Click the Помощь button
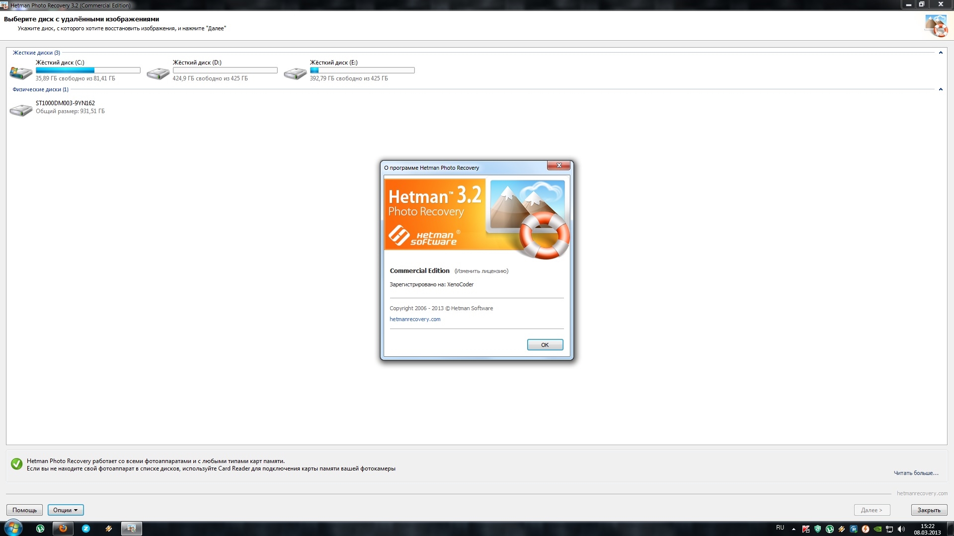 [x=24, y=510]
